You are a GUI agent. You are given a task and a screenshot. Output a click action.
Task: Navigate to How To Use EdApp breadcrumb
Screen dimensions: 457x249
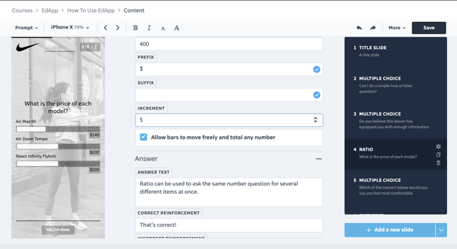(91, 11)
